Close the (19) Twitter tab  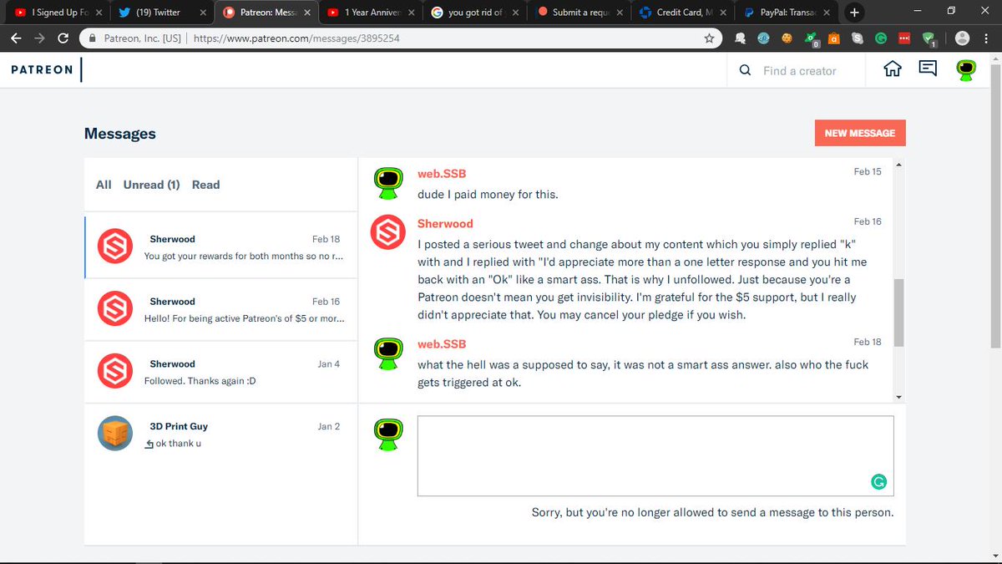coord(203,13)
